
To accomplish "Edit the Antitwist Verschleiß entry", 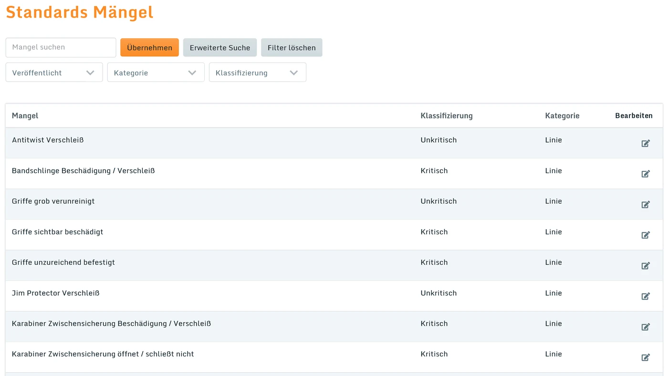I will 646,143.
